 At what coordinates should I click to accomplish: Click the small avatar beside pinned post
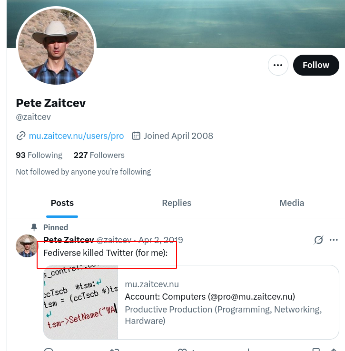27,246
